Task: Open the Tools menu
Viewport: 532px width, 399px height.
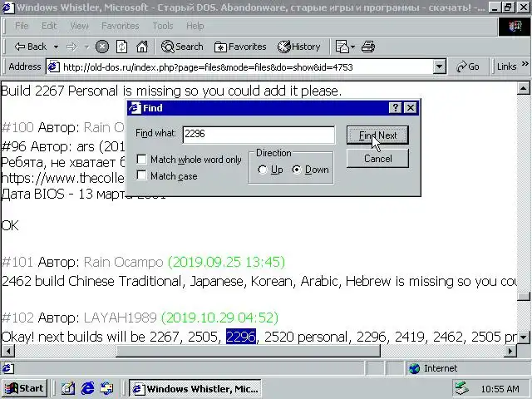Action: (x=163, y=26)
